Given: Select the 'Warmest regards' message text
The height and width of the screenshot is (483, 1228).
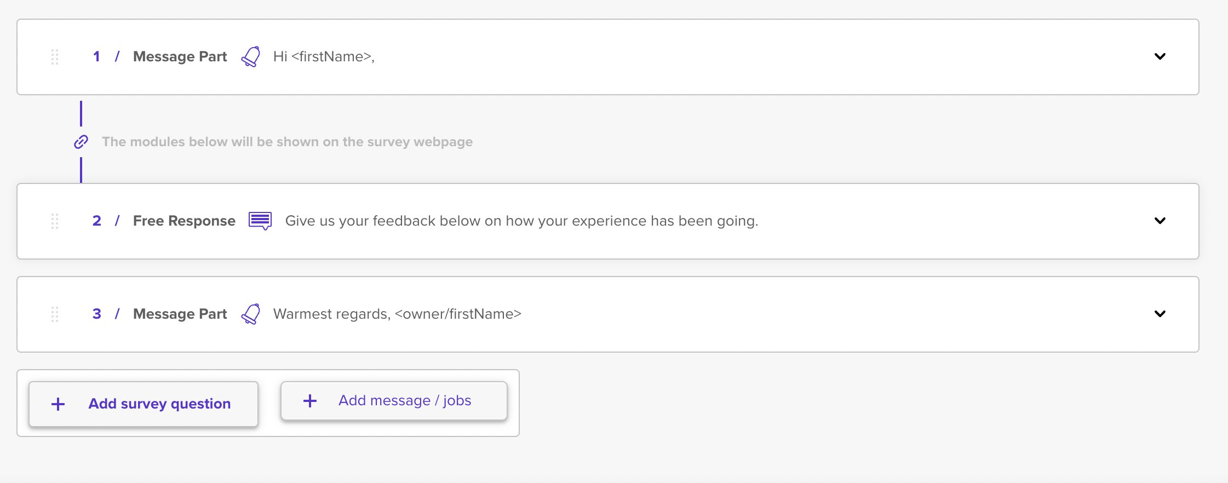Looking at the screenshot, I should click(397, 314).
